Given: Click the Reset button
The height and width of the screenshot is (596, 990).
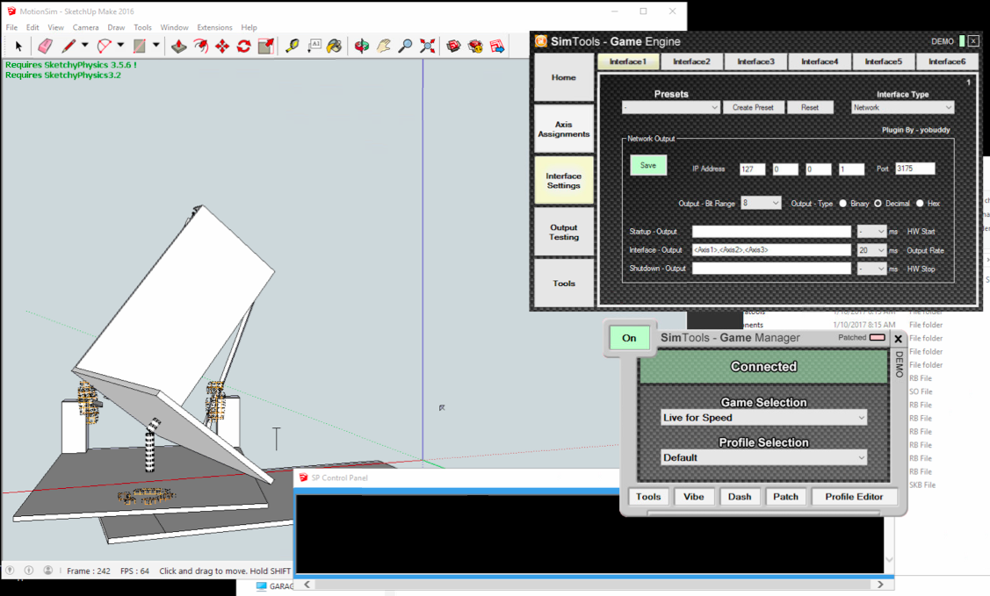Looking at the screenshot, I should 810,108.
